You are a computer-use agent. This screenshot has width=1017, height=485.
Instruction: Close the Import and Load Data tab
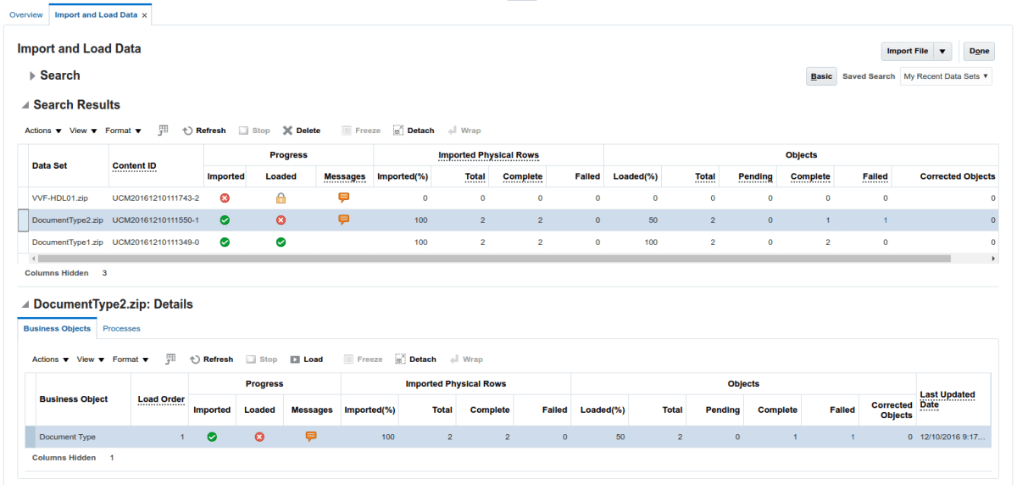click(144, 15)
